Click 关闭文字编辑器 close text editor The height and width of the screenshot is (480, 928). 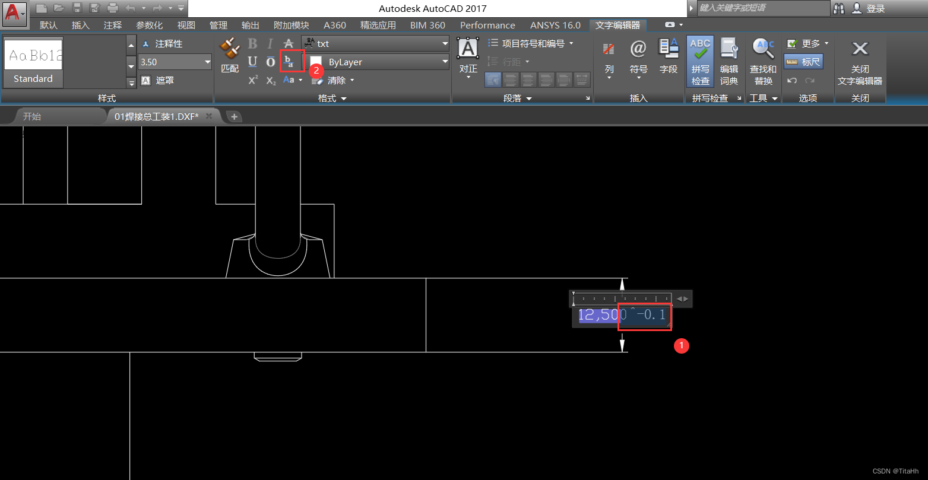pos(860,62)
